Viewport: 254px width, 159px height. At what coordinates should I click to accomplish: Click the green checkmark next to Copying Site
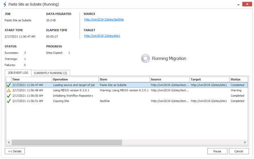[9, 101]
